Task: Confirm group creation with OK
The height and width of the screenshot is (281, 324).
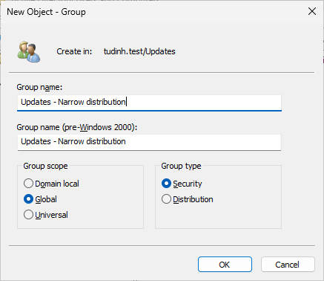Action: (225, 265)
